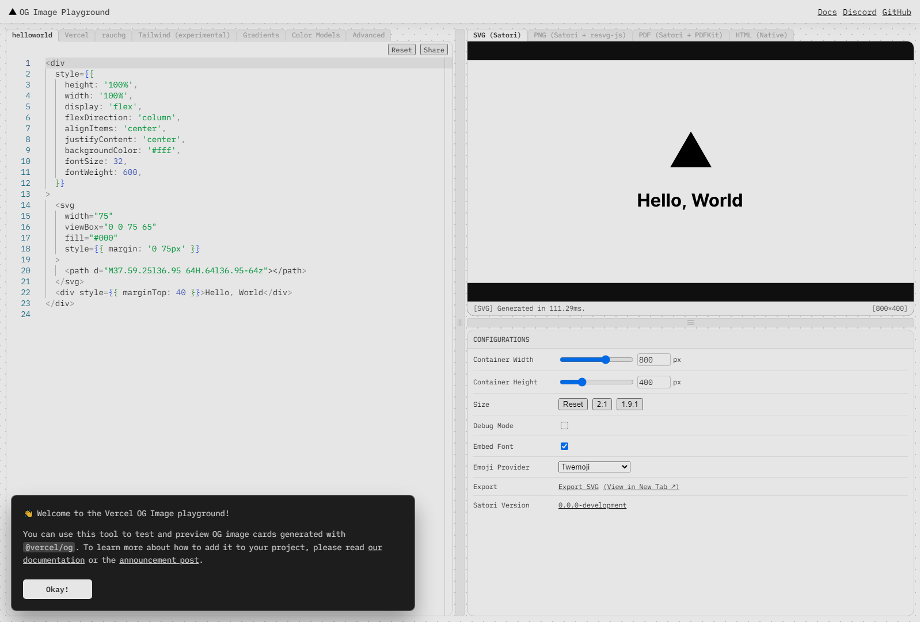Click the Share button
Image resolution: width=920 pixels, height=622 pixels.
(x=434, y=50)
